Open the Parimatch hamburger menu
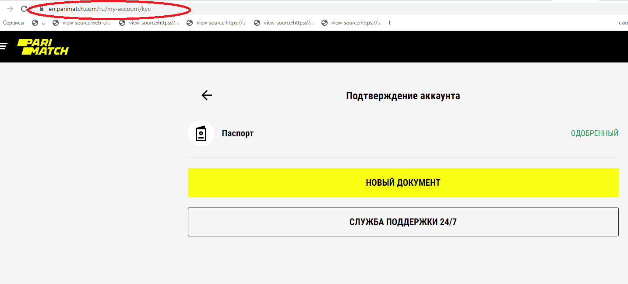The height and width of the screenshot is (284, 628). [x=4, y=46]
